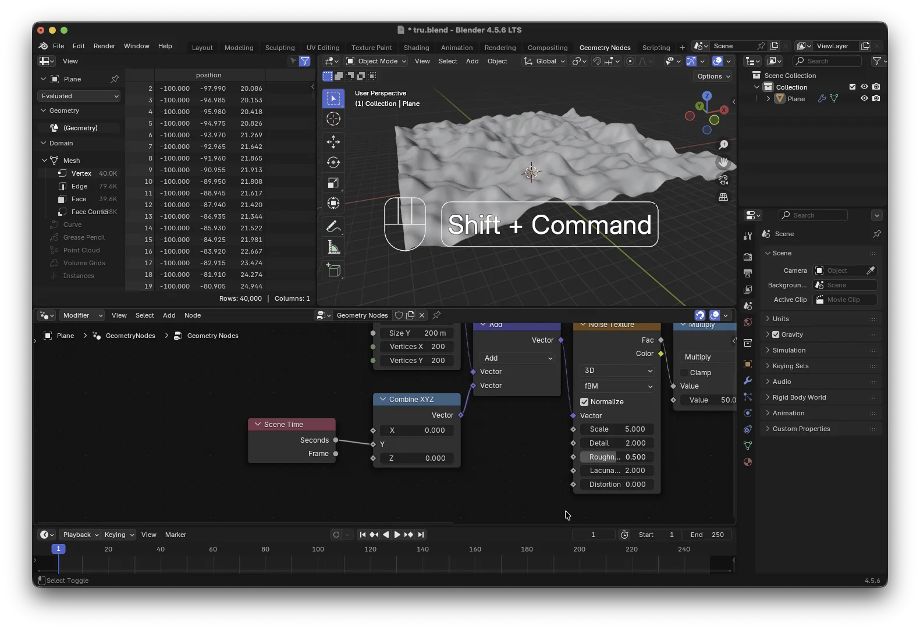Toggle camera view in viewport

click(x=723, y=180)
